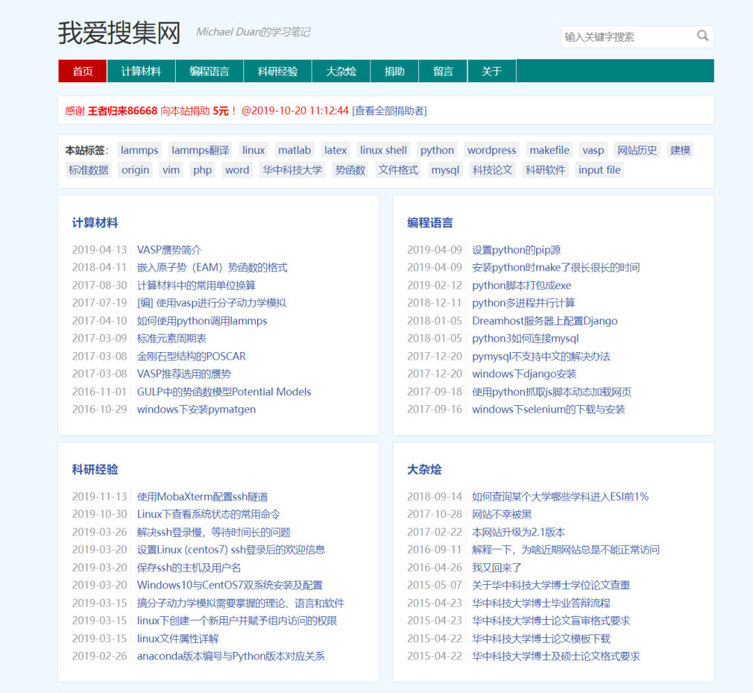Open the 大杂烩 section heading
Image resolution: width=753 pixels, height=693 pixels.
424,470
